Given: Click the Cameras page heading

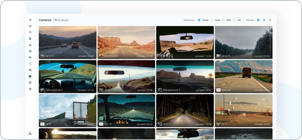Looking at the screenshot, I should coord(45,20).
